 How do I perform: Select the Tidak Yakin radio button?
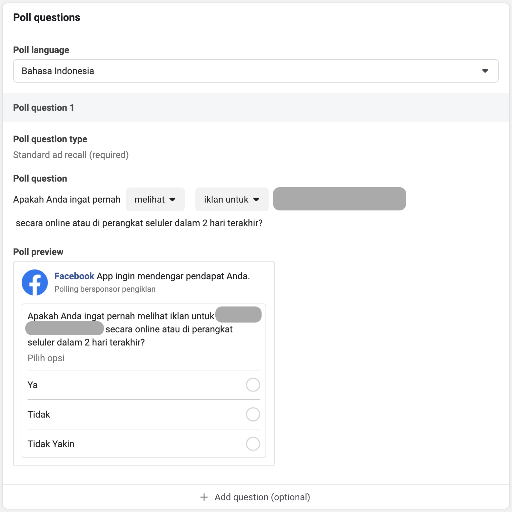tap(253, 444)
